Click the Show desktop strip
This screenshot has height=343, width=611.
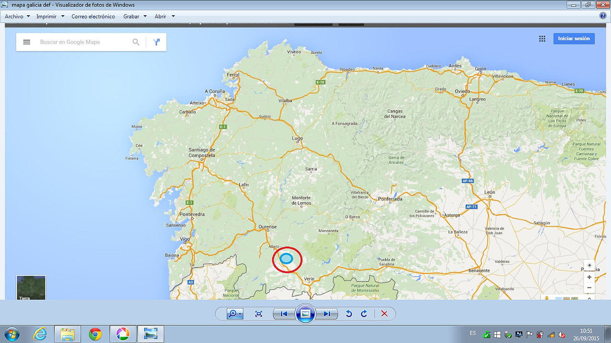608,334
